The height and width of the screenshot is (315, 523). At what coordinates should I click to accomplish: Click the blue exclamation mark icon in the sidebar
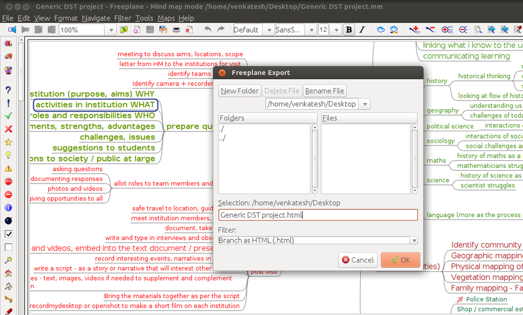pyautogui.click(x=8, y=103)
